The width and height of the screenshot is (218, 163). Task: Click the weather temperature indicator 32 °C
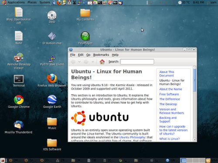tap(184, 3)
